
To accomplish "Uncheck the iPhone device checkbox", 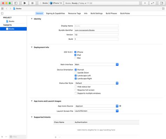I will click(75, 52).
